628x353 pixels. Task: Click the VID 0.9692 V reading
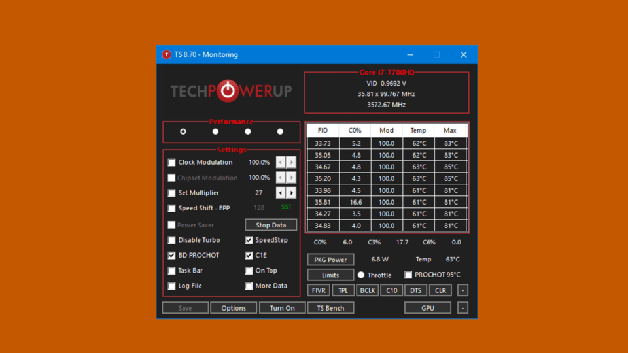click(387, 83)
